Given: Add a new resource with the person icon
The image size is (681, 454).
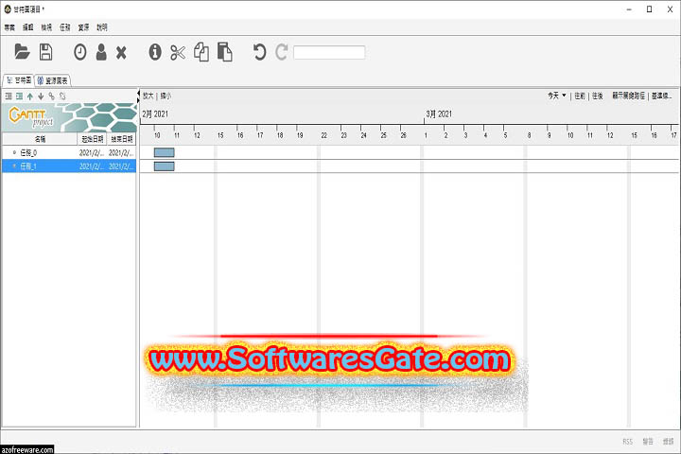Looking at the screenshot, I should click(101, 52).
